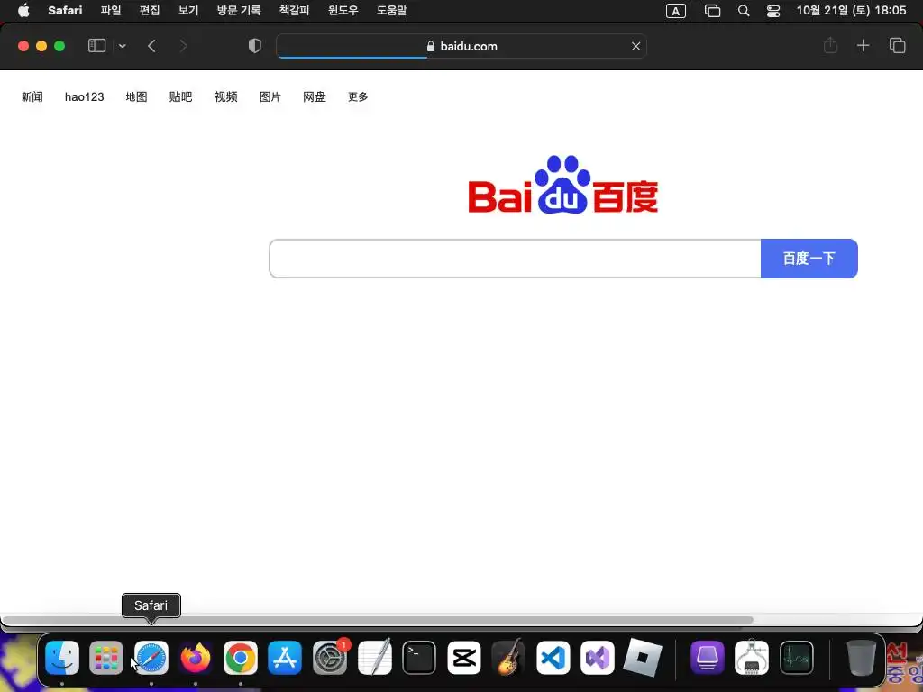The width and height of the screenshot is (923, 692).
Task: Open the privacy report shield icon
Action: (x=254, y=46)
